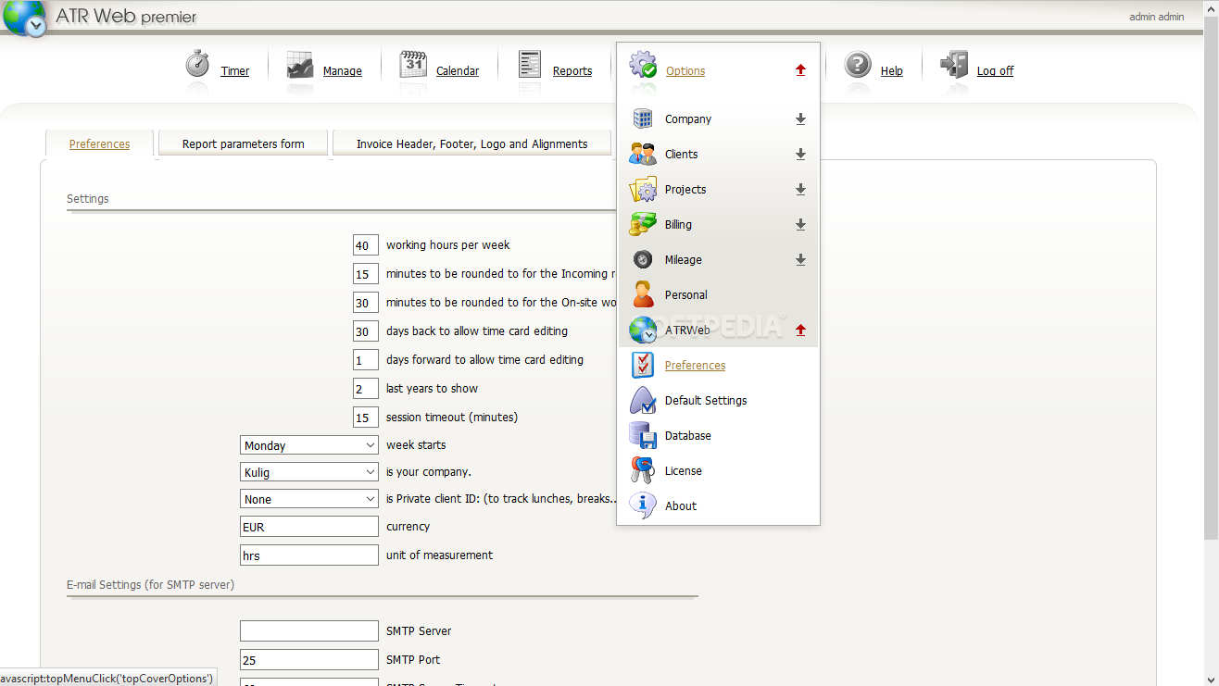
Task: Click the Clients people icon
Action: (643, 154)
